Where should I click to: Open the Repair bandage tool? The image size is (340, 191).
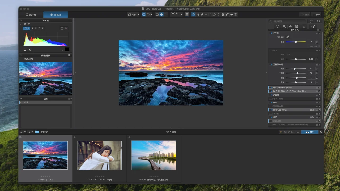[x=227, y=15]
